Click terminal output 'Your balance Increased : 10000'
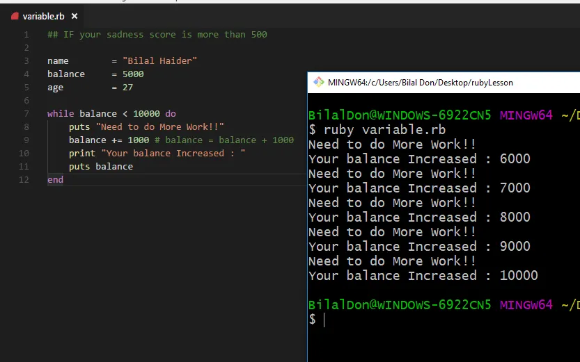The height and width of the screenshot is (362, 580). click(423, 276)
